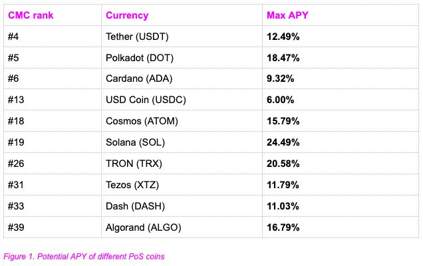
Task: Click the Figure 1 caption text
Action: click(x=83, y=256)
